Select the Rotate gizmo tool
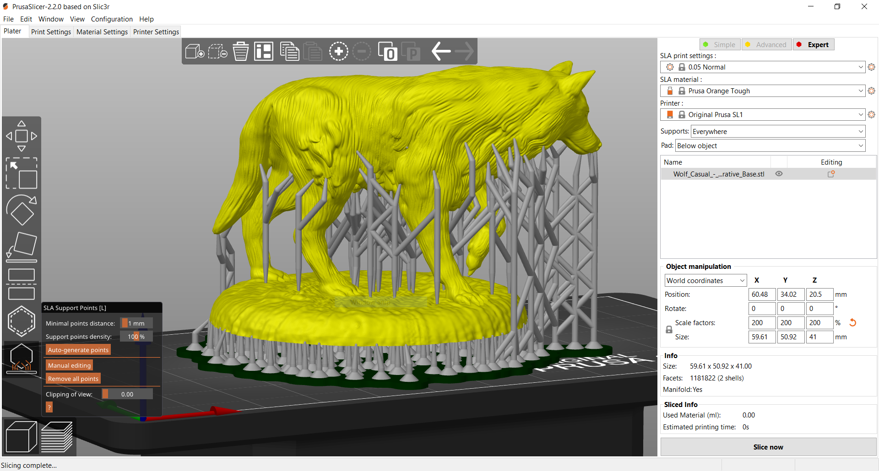 pos(22,210)
